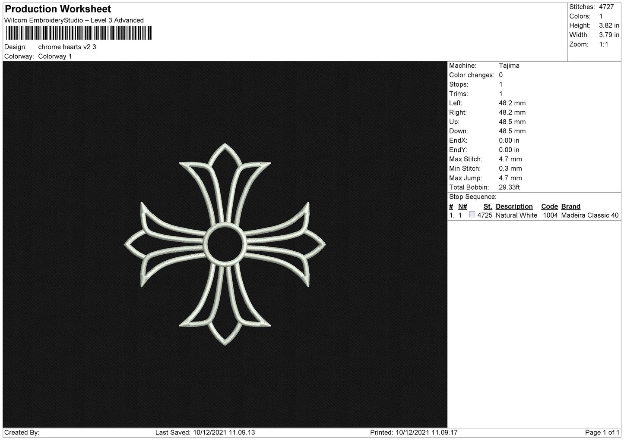Screen dimensions: 624x440
Task: Click the Total Bobbin value '29.33ft'
Action: (x=510, y=187)
